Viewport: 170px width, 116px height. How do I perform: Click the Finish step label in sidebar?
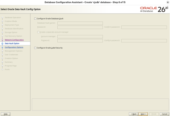[7, 69]
